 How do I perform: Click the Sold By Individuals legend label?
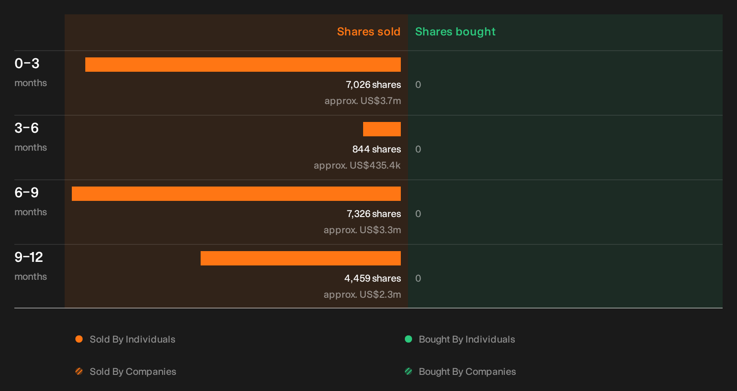(x=132, y=339)
